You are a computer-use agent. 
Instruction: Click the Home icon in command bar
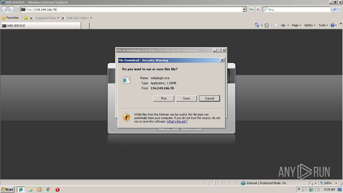[257, 25]
